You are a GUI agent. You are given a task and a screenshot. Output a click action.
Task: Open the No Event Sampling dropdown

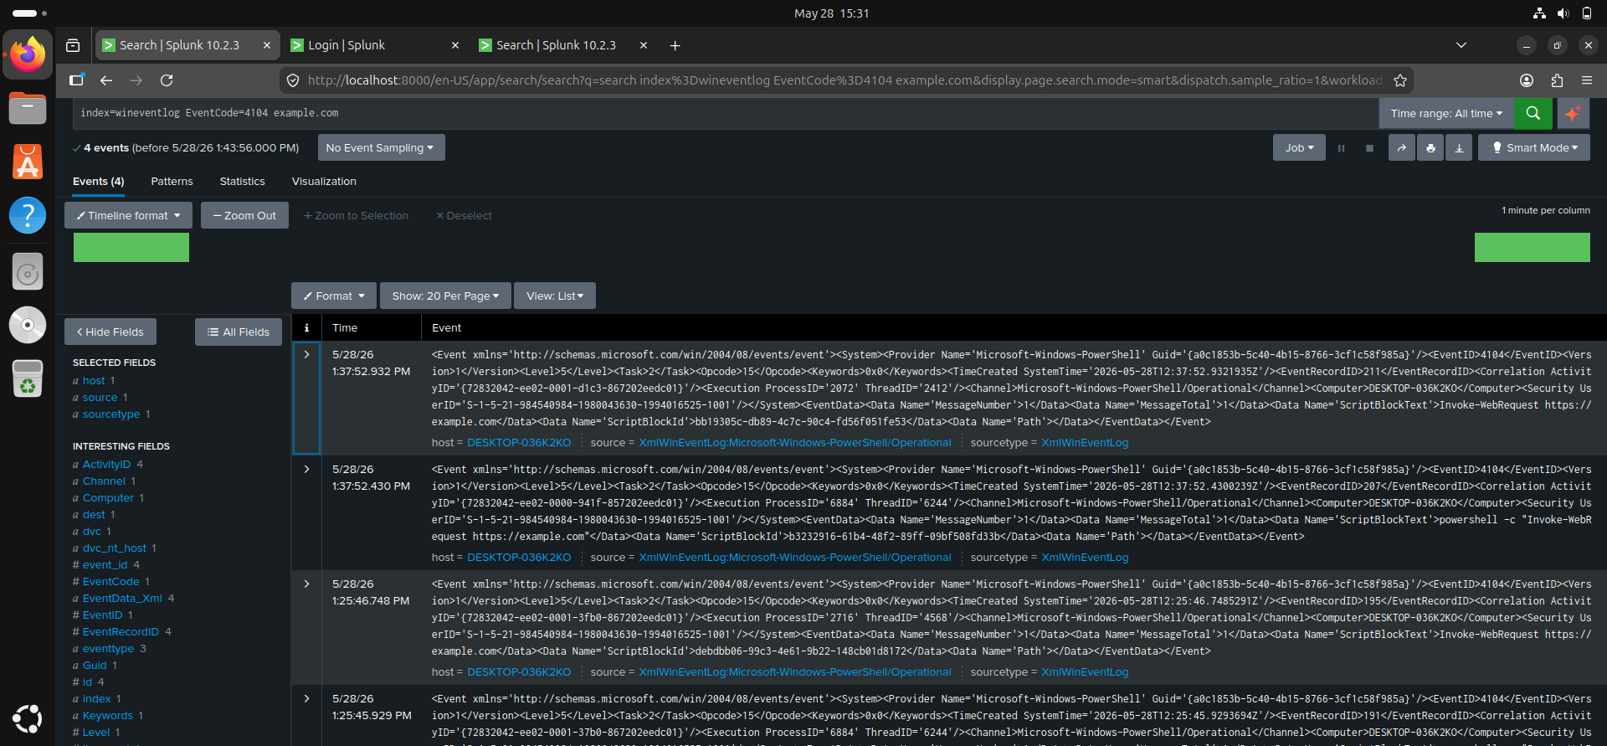click(x=381, y=147)
